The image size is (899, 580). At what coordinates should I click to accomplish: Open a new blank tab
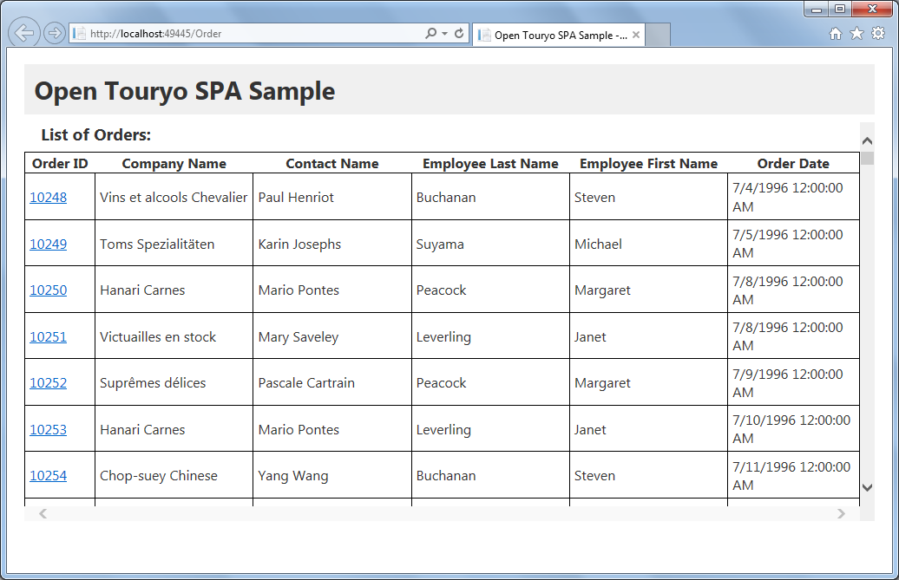pos(658,35)
